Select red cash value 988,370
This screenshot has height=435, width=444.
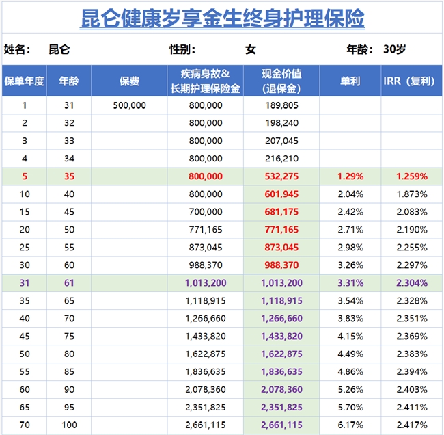281,265
